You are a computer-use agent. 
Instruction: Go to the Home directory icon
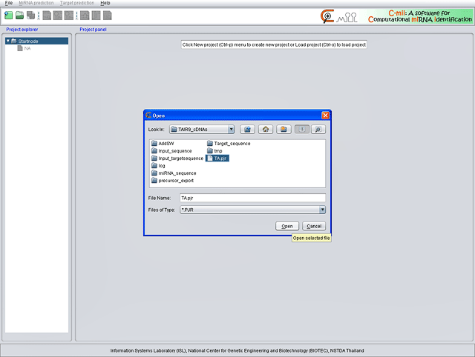click(266, 129)
